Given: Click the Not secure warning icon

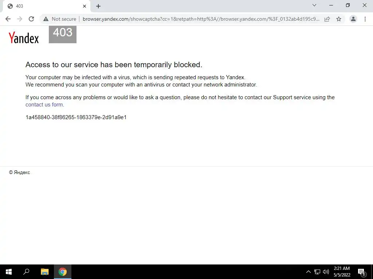Looking at the screenshot, I should pyautogui.click(x=46, y=19).
